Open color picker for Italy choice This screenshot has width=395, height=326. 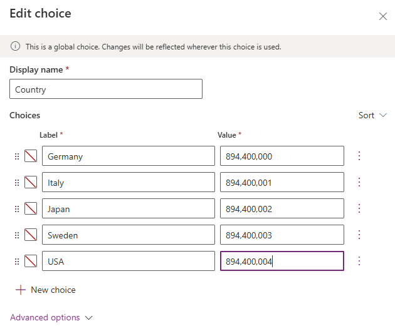pos(30,183)
